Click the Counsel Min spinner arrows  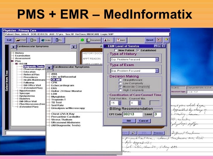[x=140, y=103]
